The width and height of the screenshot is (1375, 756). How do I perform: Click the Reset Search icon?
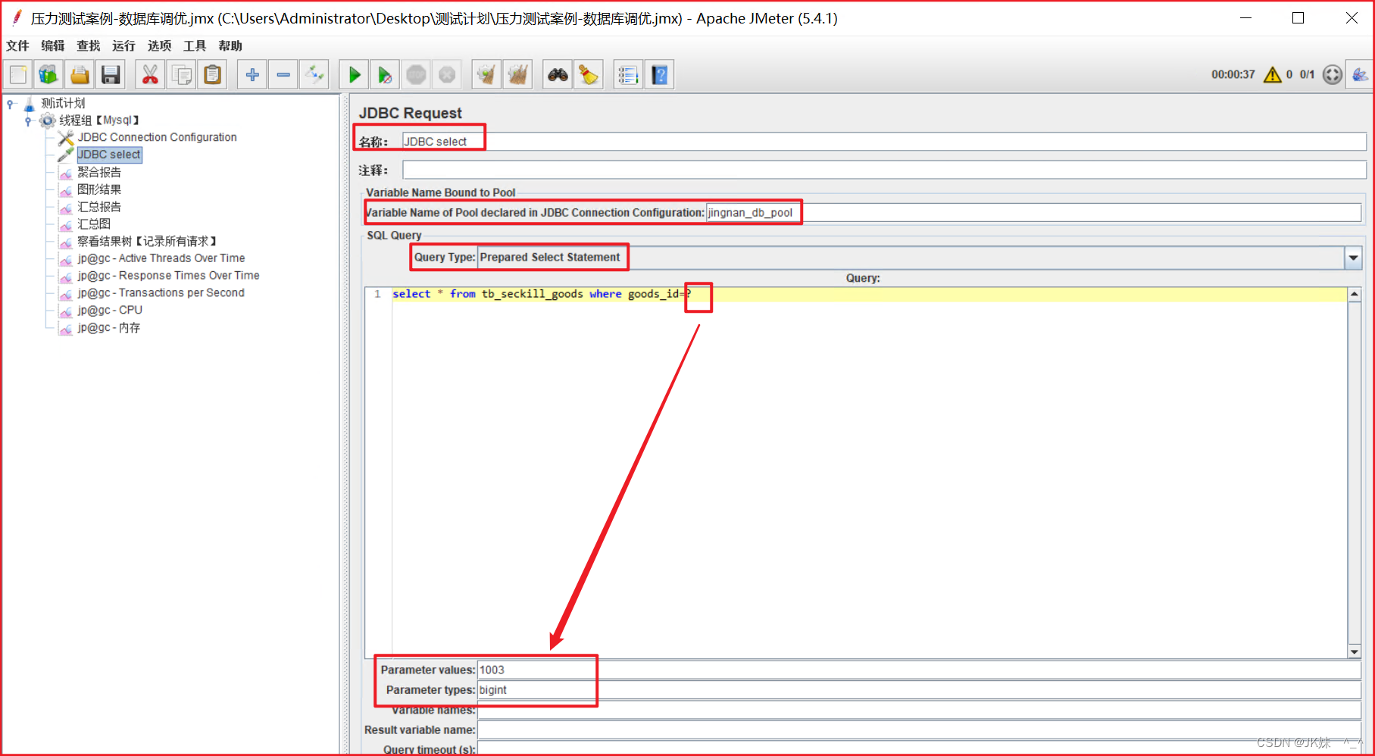pos(589,75)
